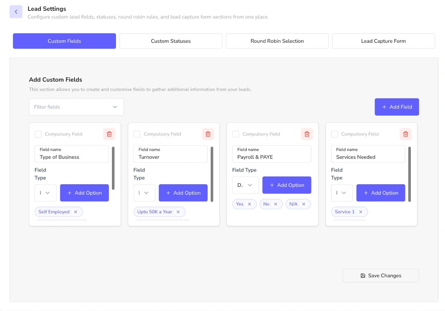The height and width of the screenshot is (311, 445).
Task: Delete the Services Needed field
Action: 406,134
